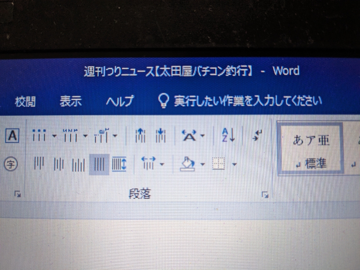Toggle highlighted justify alignment icon
Viewport: 360px width, 270px height.
pos(99,164)
